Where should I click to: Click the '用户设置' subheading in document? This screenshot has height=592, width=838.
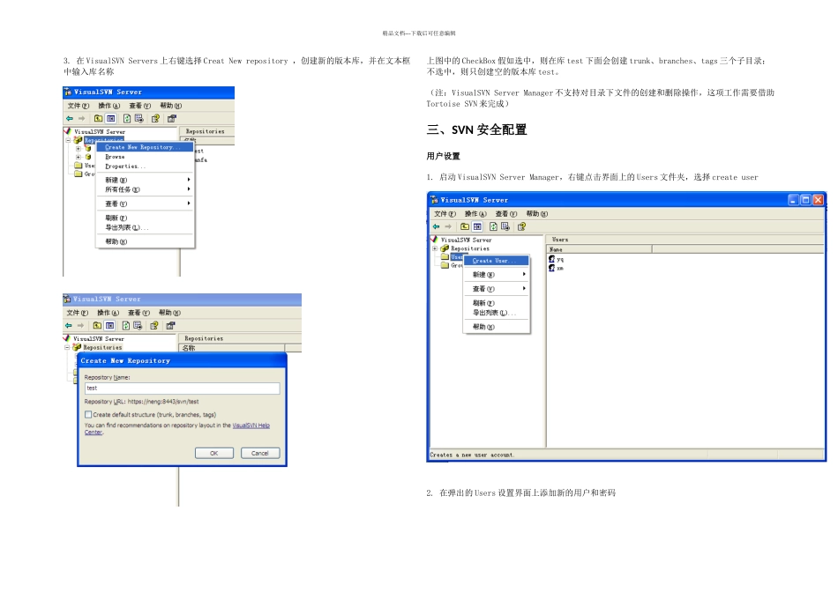pos(443,157)
